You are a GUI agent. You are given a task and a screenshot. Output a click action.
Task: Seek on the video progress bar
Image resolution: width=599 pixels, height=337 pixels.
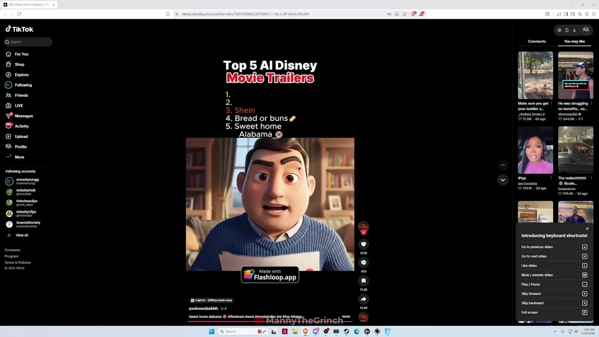(270, 322)
